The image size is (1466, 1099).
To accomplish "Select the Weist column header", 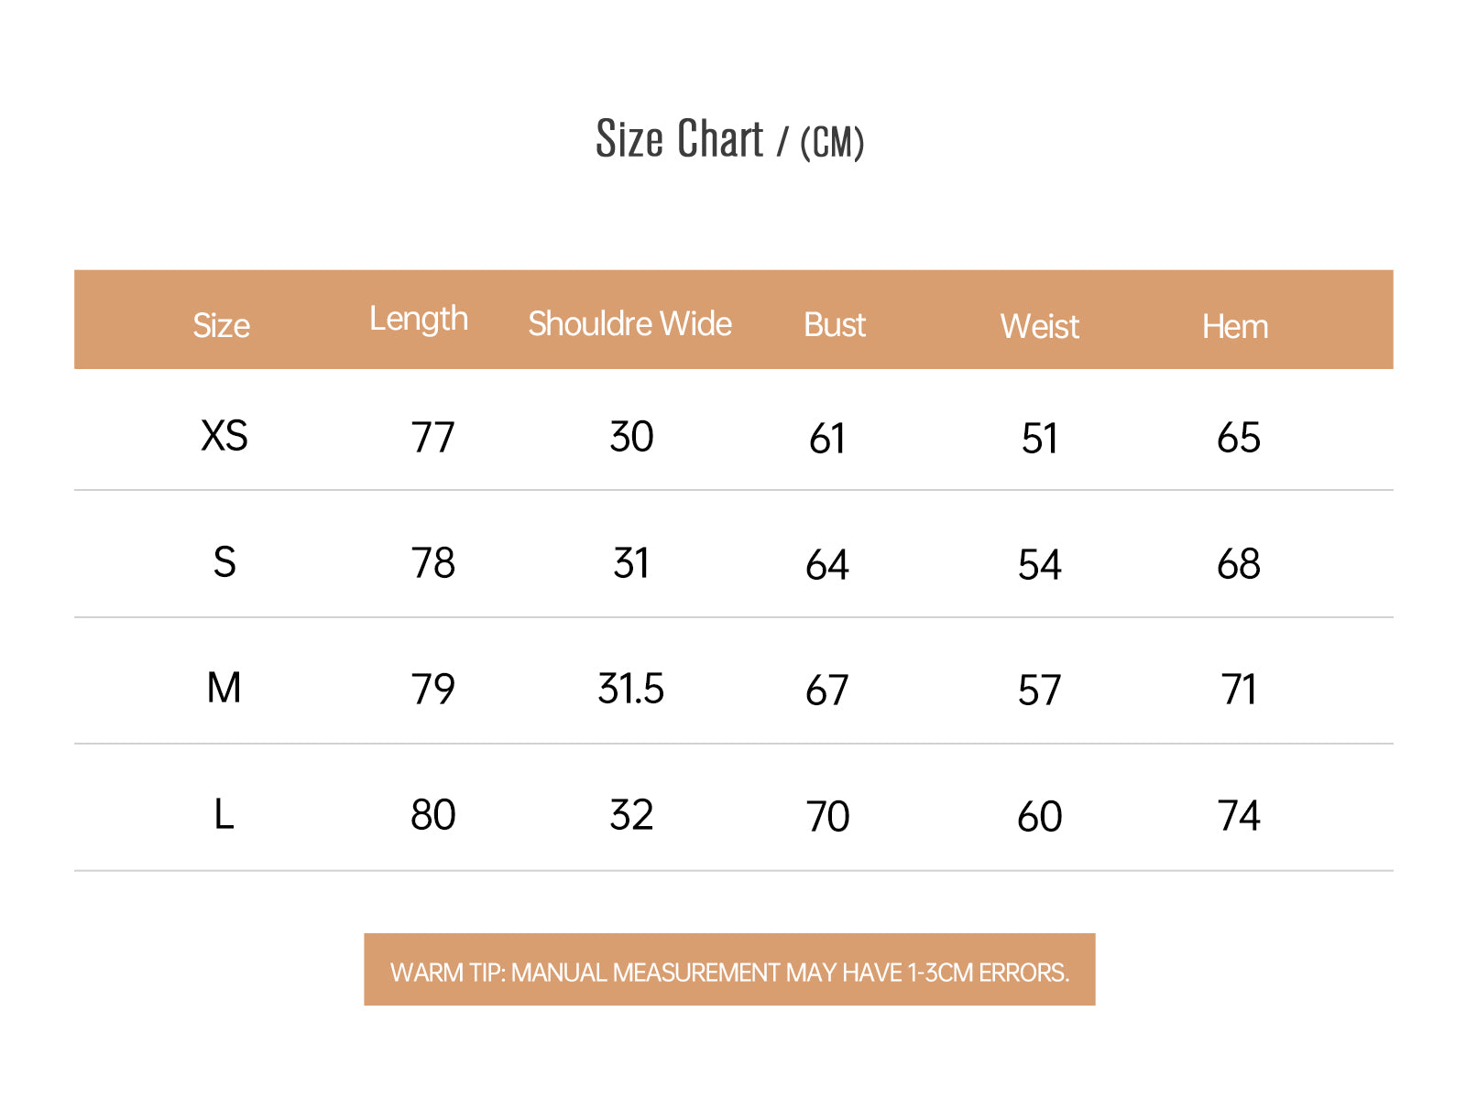I will pyautogui.click(x=1040, y=326).
